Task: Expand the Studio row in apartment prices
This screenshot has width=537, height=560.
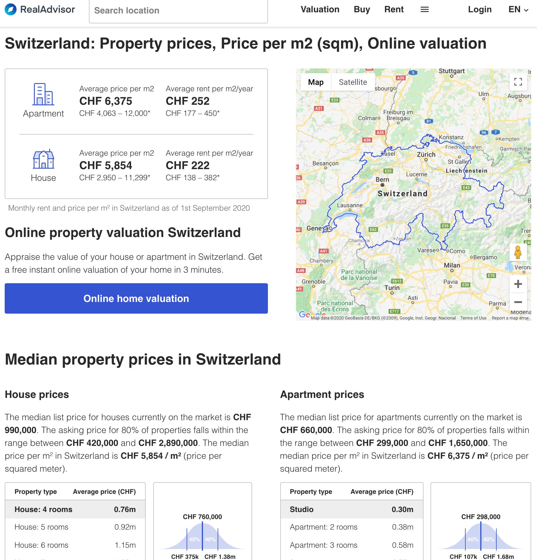Action: coord(351,509)
